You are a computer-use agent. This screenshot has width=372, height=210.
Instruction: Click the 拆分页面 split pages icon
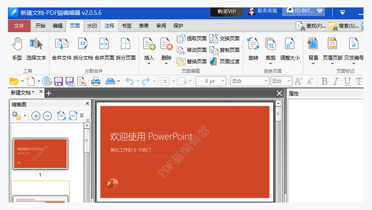125,44
